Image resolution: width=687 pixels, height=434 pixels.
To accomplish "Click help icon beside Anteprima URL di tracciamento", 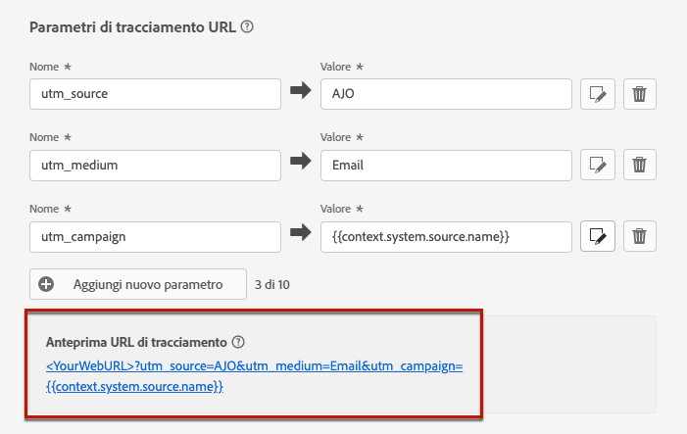I will coord(238,342).
